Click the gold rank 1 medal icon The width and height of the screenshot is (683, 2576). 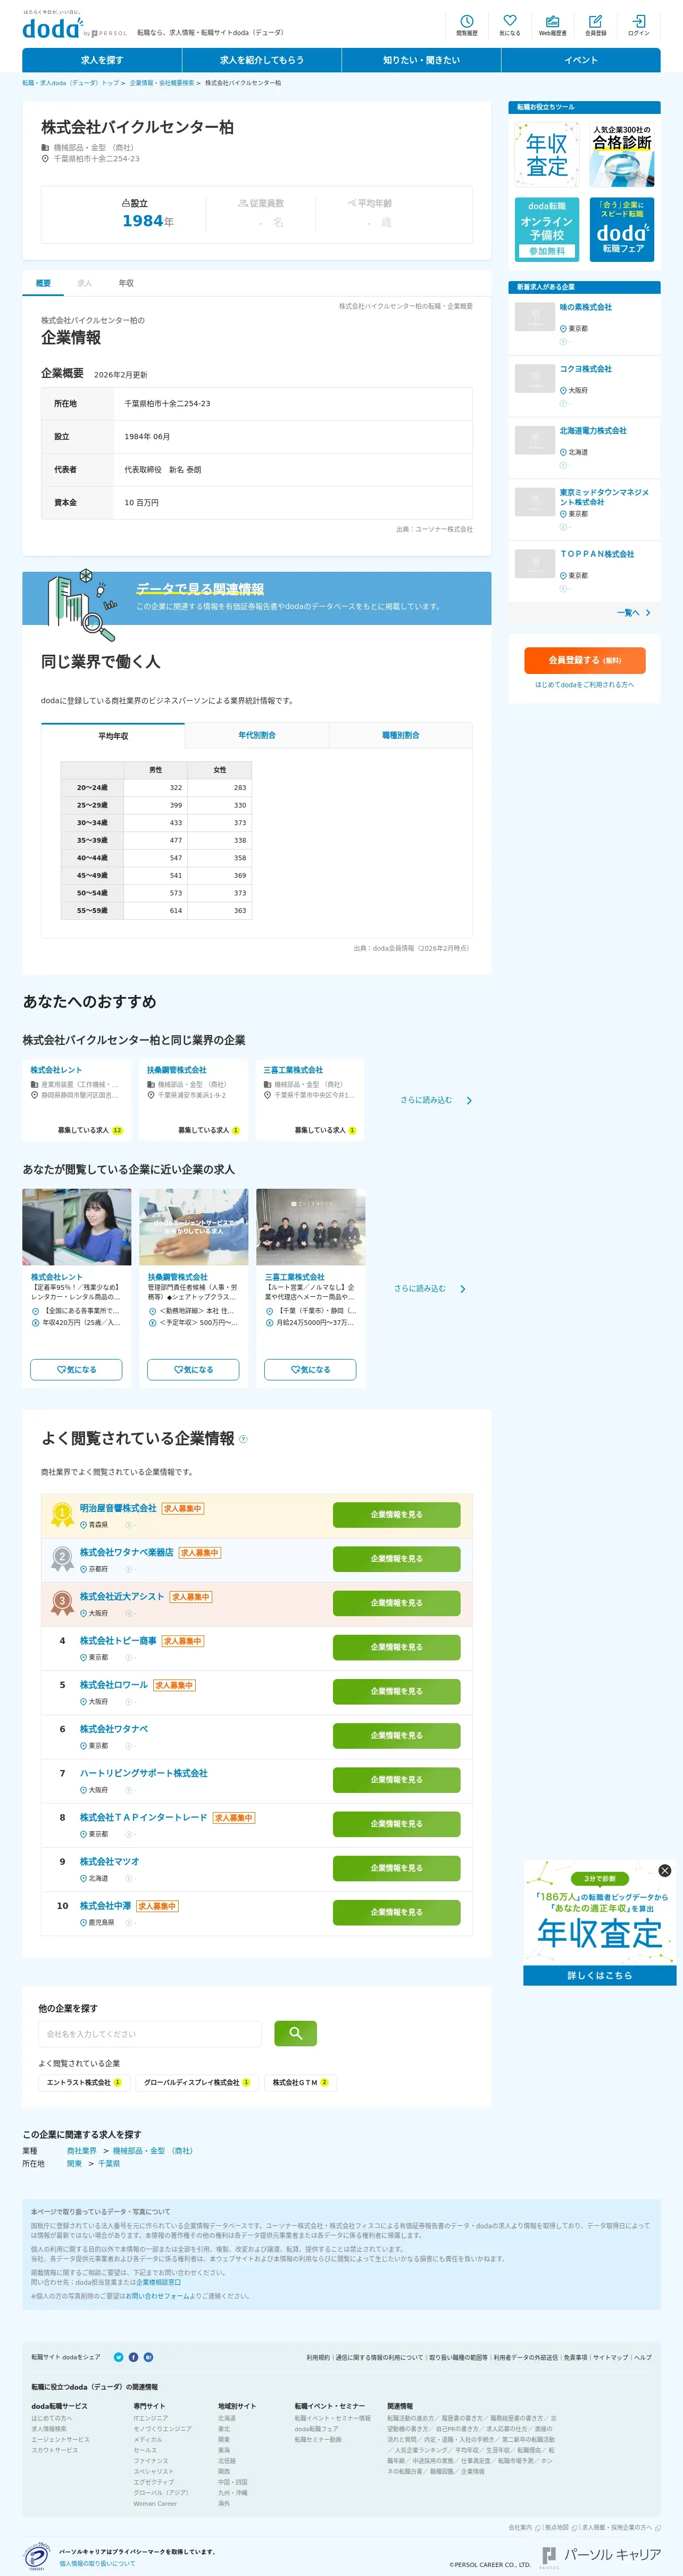pos(62,1514)
